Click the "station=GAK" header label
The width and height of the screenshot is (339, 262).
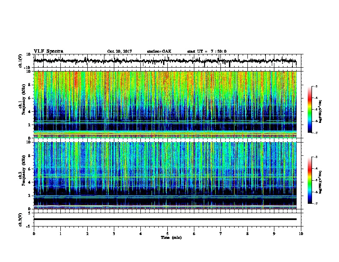point(159,51)
